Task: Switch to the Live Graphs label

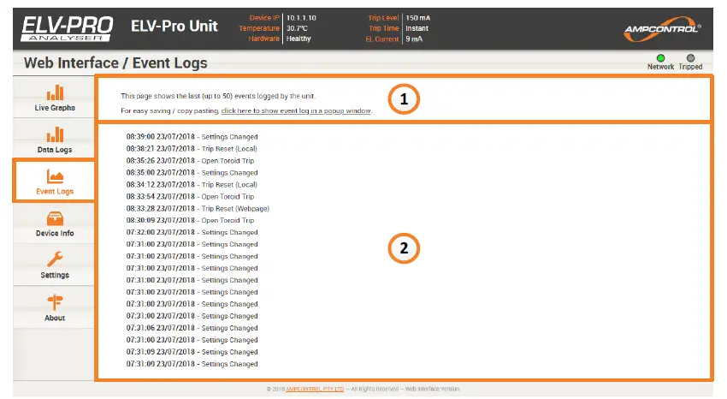Action: coord(55,108)
